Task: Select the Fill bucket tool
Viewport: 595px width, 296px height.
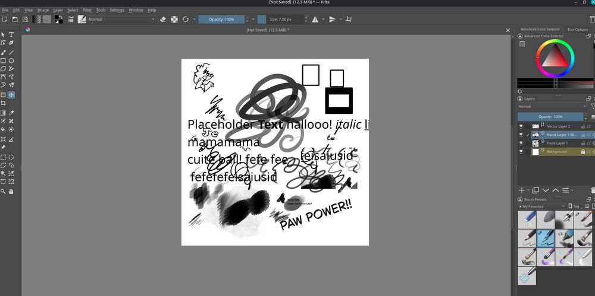Action: pyautogui.click(x=4, y=129)
